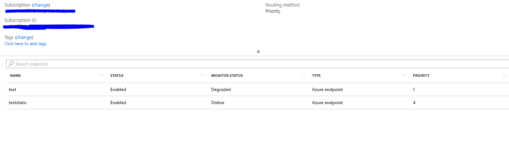Viewport: 509px width, 154px height.
Task: Click the MONITOR STATUS column header
Action: (x=227, y=76)
